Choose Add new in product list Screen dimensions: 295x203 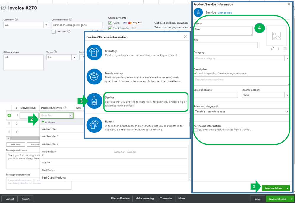point(50,122)
